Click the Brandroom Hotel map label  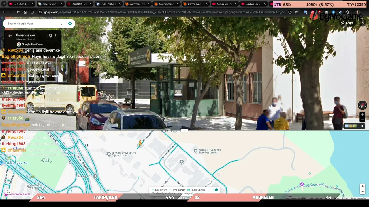[19, 194]
